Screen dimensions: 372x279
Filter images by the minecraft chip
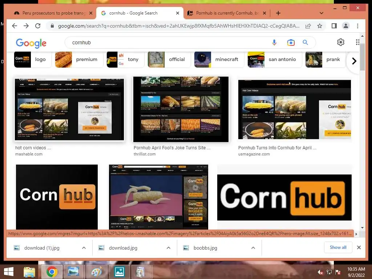point(219,59)
